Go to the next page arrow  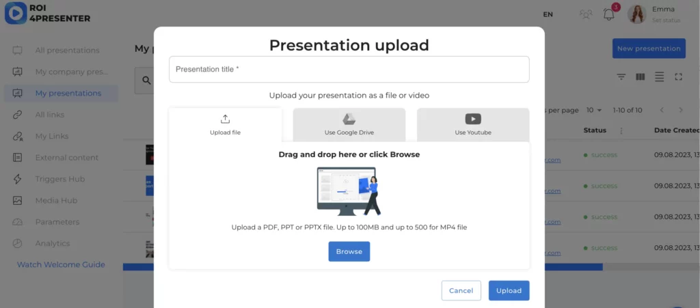tap(681, 110)
